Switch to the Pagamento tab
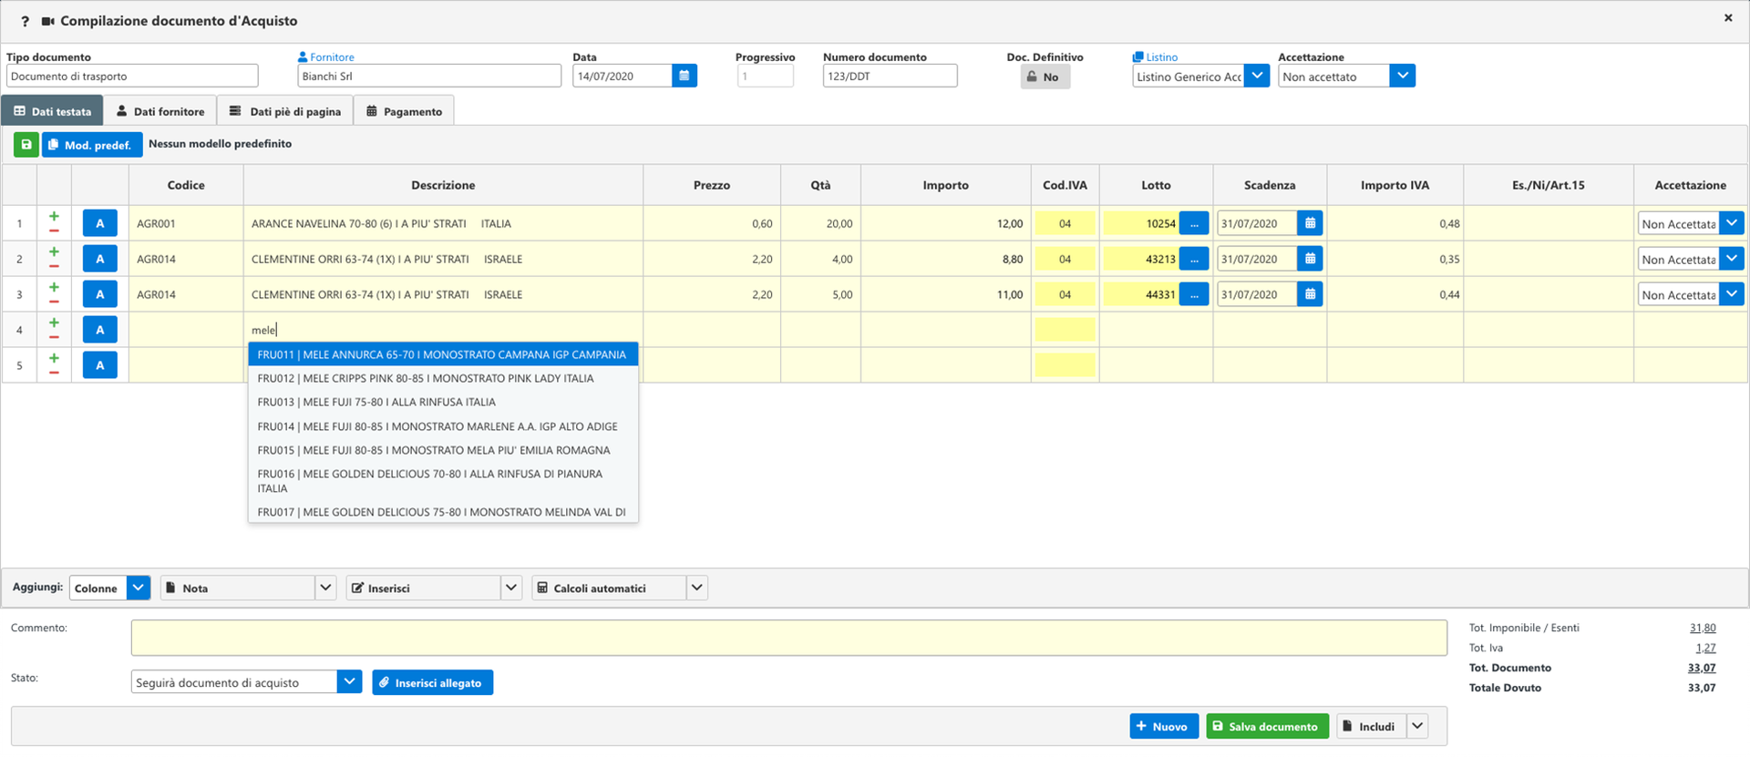The height and width of the screenshot is (757, 1750). [404, 111]
